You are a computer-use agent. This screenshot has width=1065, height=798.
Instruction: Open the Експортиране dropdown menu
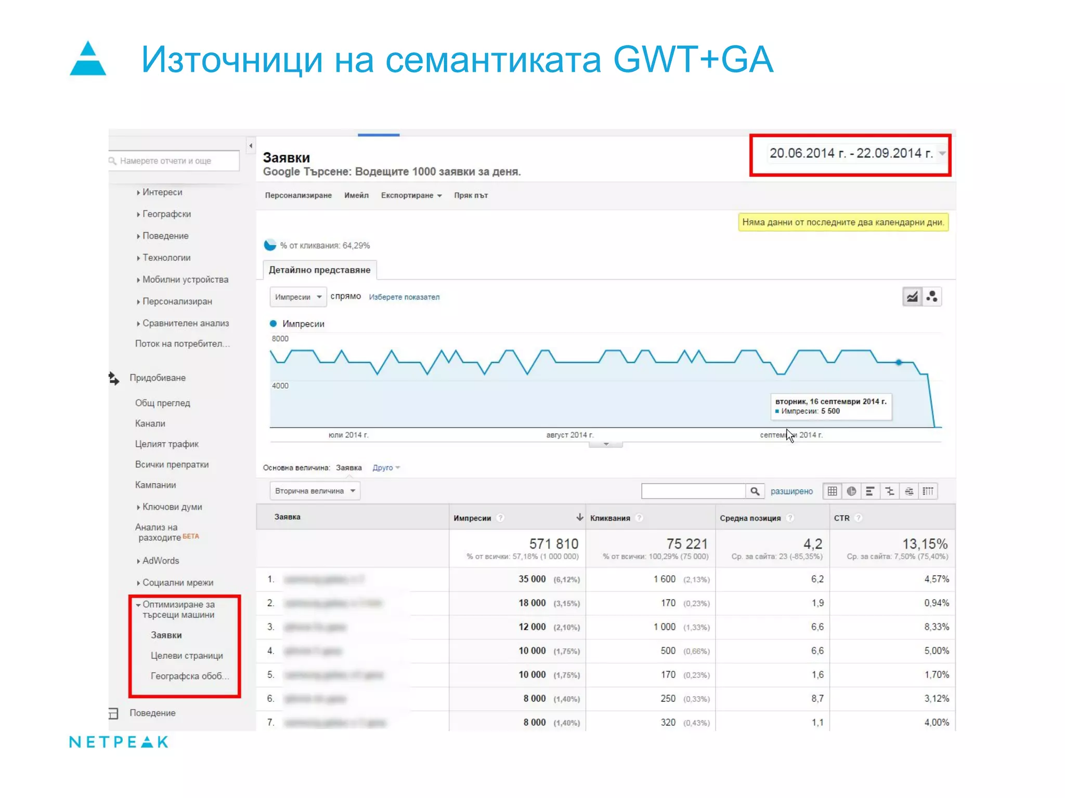[411, 195]
